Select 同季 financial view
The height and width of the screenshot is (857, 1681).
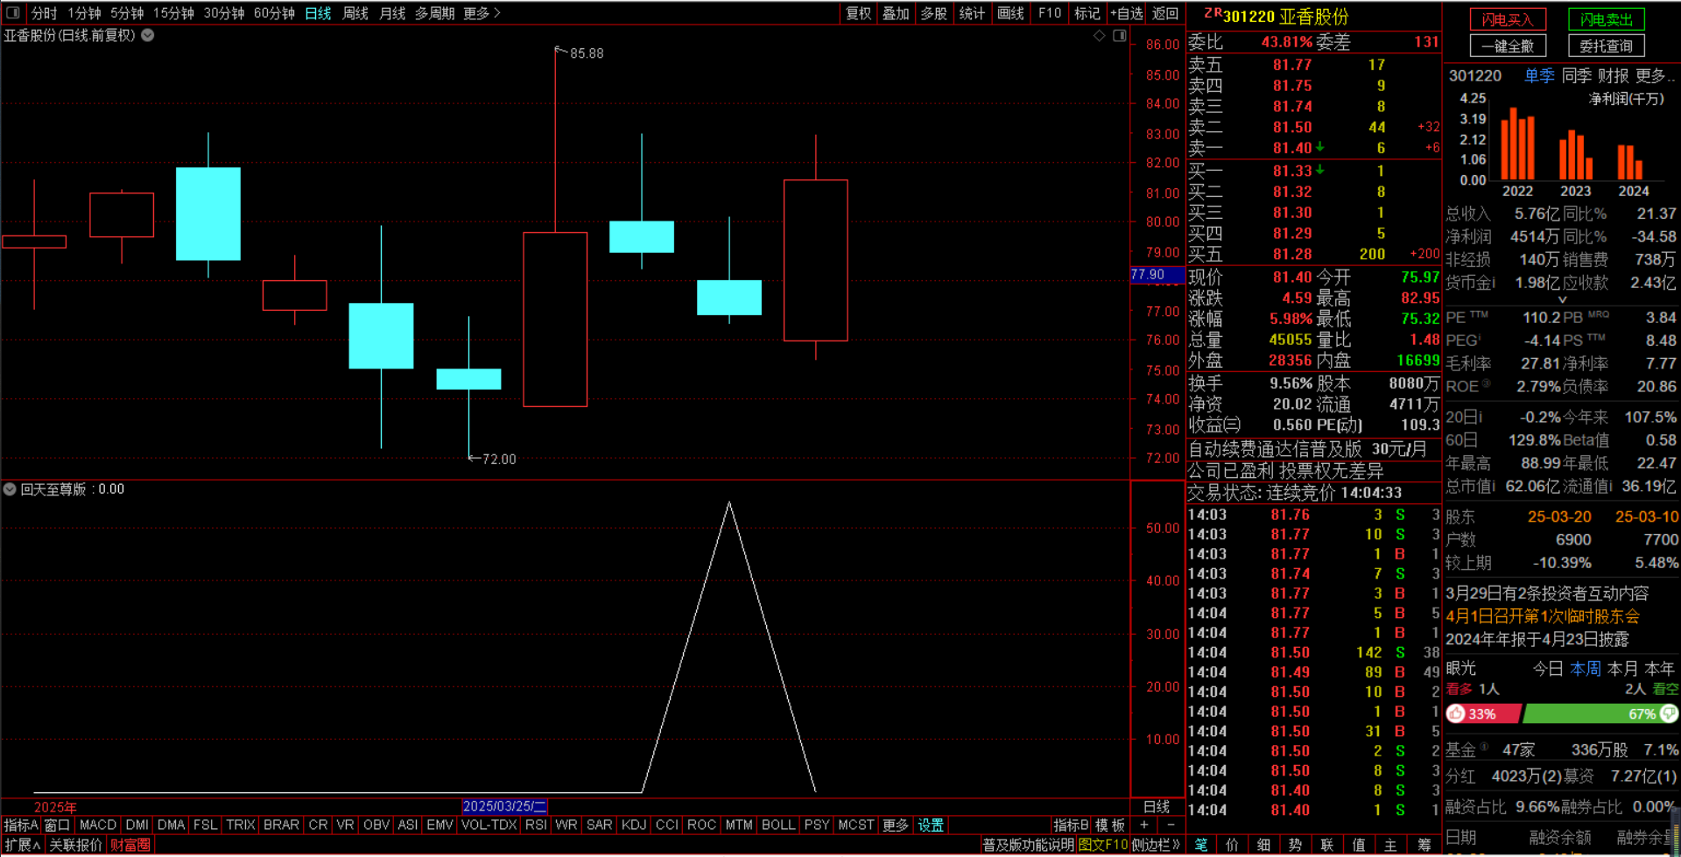pyautogui.click(x=1577, y=76)
